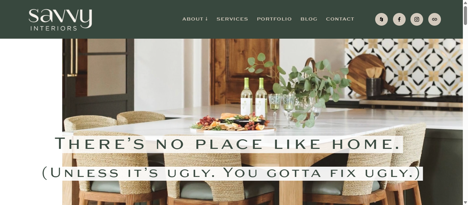Image resolution: width=468 pixels, height=205 pixels.
Task: Select the CONTACT navigation link
Action: click(340, 19)
